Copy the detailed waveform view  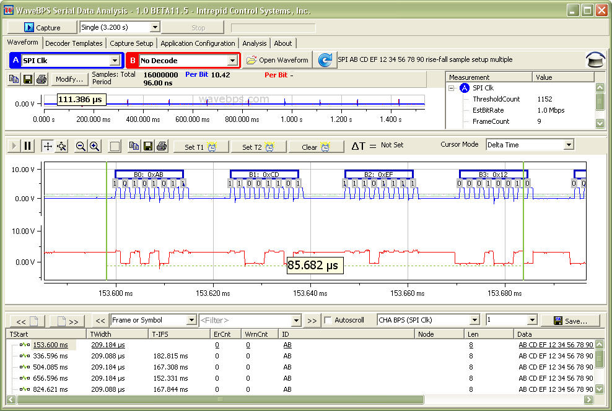pyautogui.click(x=134, y=146)
